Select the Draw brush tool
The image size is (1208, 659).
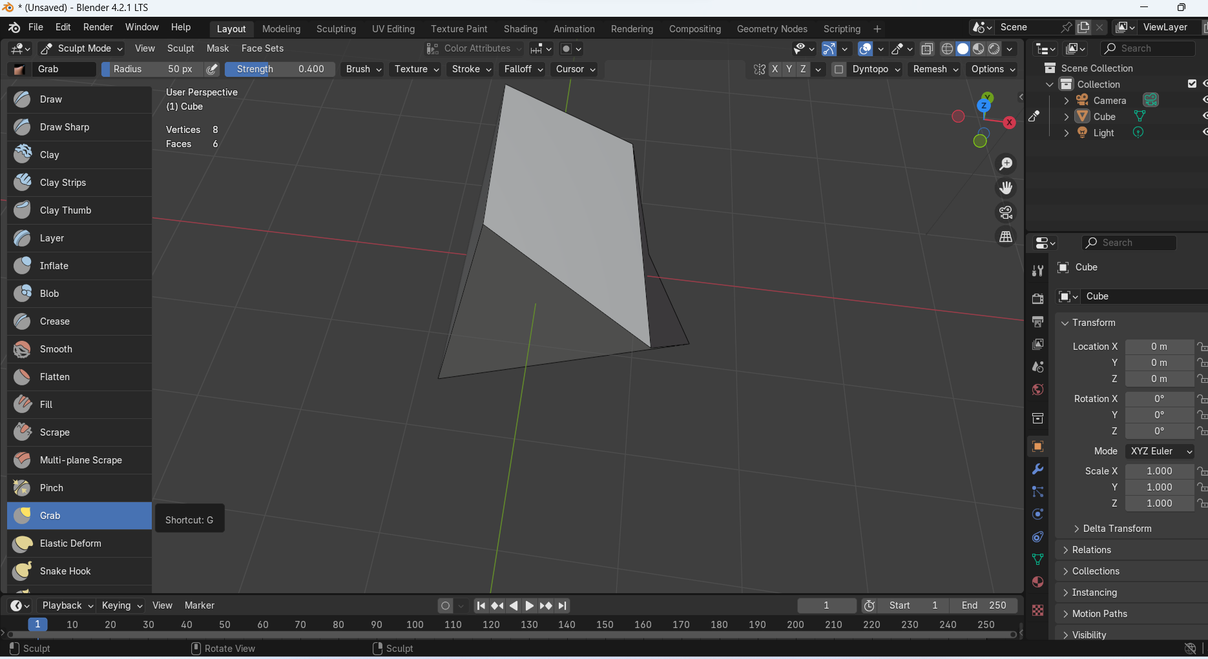click(x=79, y=99)
